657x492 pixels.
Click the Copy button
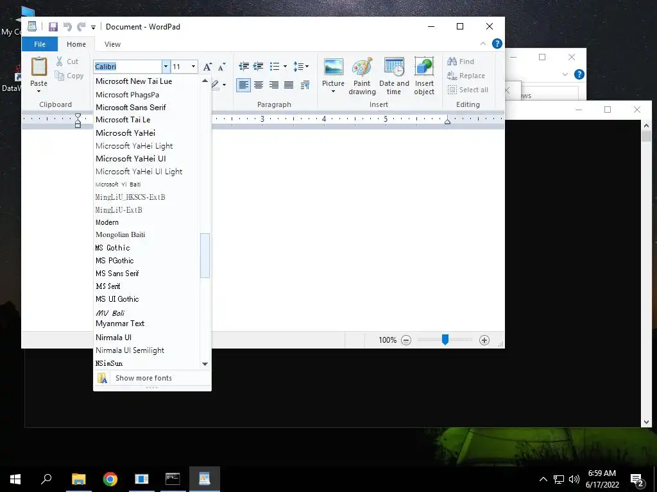[x=69, y=76]
